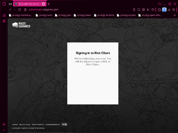Open the 'prodigy all pets' bookmark

click(x=126, y=15)
